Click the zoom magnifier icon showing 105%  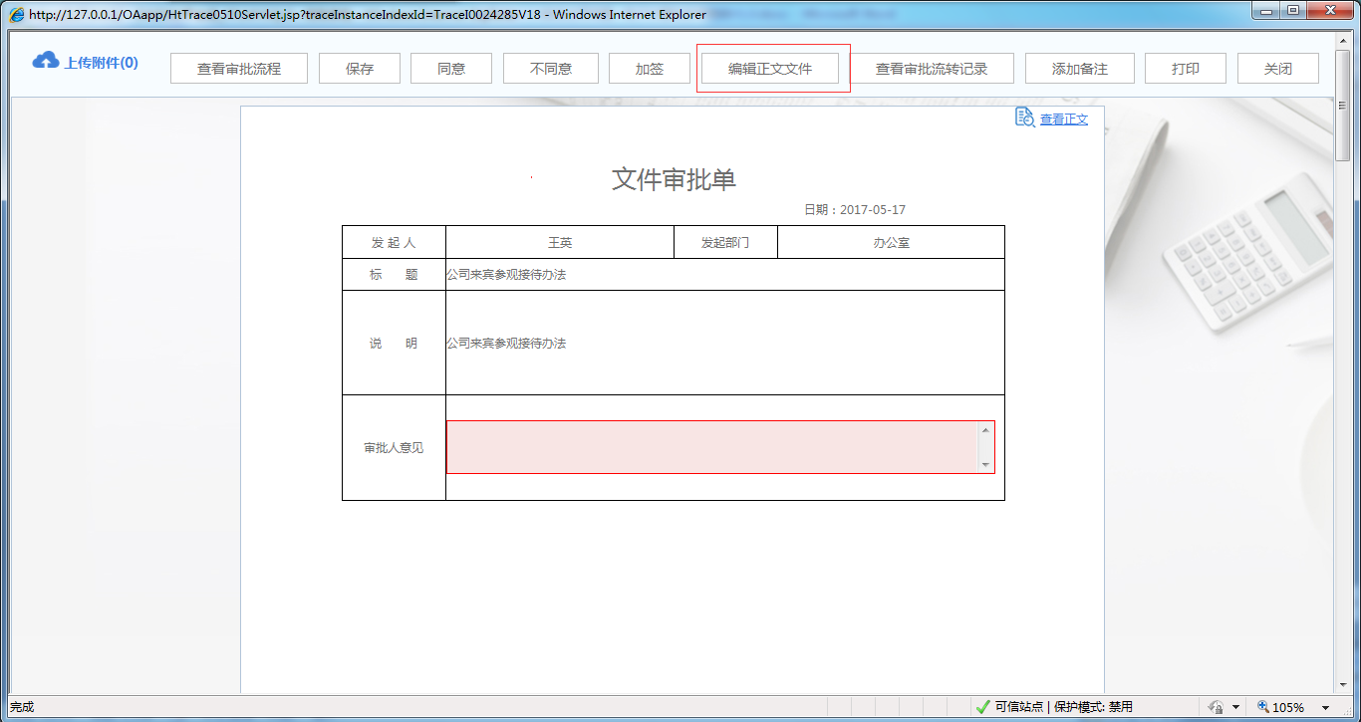[x=1263, y=707]
